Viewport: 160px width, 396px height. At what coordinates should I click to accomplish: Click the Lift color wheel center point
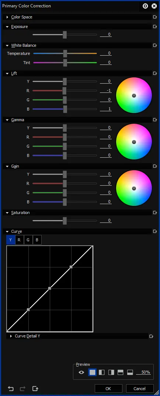pos(134,95)
